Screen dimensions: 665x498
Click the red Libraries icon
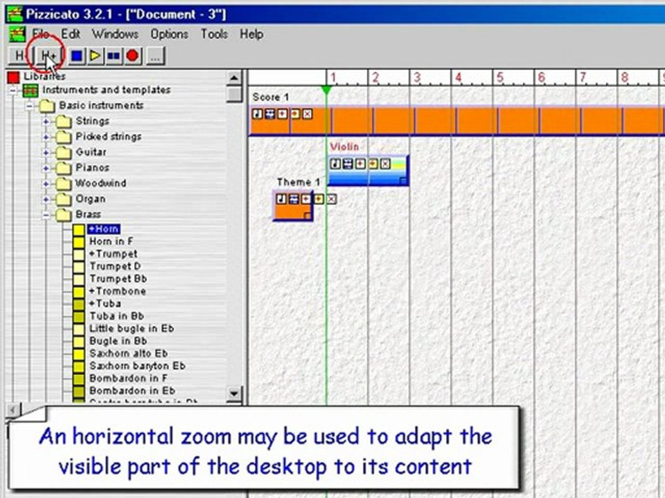point(13,77)
